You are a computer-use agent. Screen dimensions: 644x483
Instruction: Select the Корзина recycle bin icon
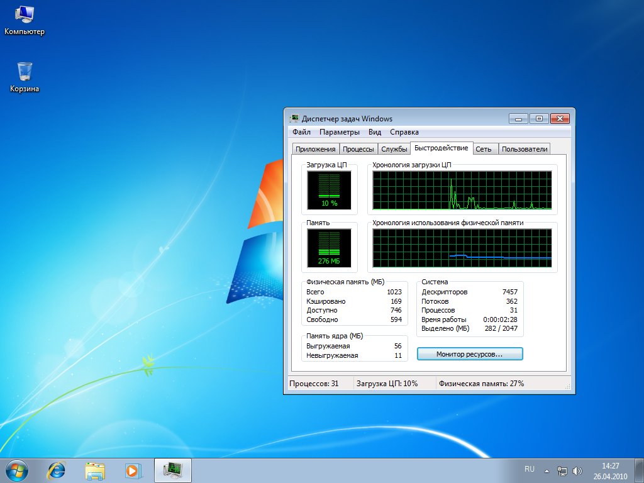click(x=25, y=75)
